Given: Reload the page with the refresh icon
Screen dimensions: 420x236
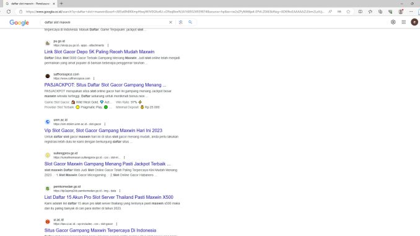Looking at the screenshot, I should pos(9,12).
